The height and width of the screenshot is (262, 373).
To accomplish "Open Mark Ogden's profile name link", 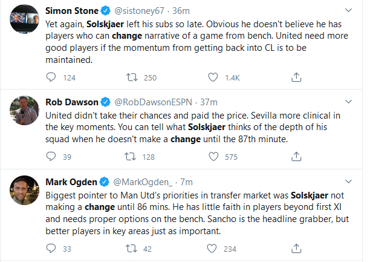I will point(70,182).
